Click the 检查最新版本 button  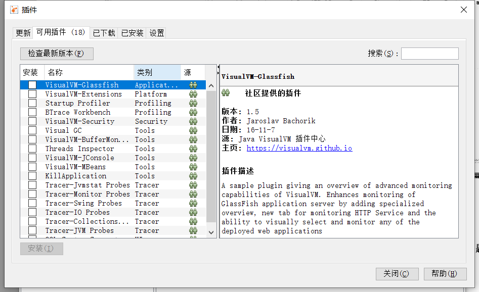pos(57,54)
